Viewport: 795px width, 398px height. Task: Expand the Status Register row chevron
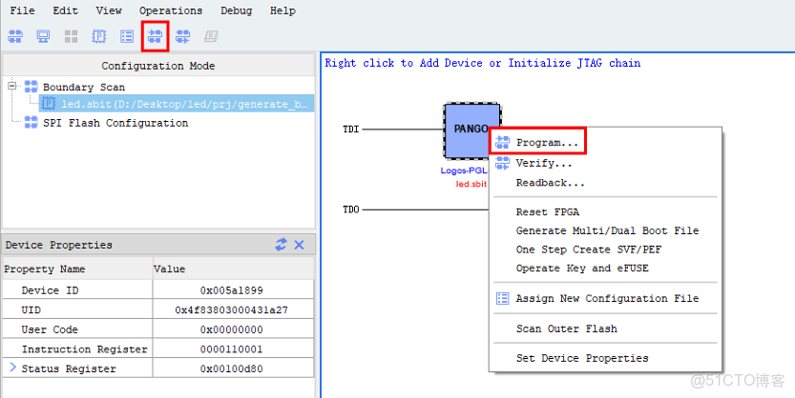12,368
